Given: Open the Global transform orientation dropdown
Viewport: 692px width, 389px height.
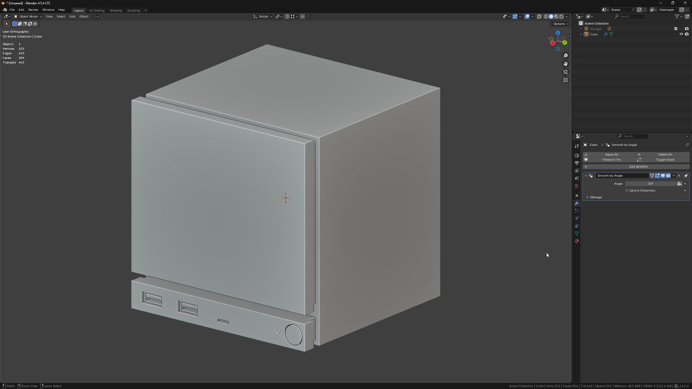Looking at the screenshot, I should coord(264,16).
